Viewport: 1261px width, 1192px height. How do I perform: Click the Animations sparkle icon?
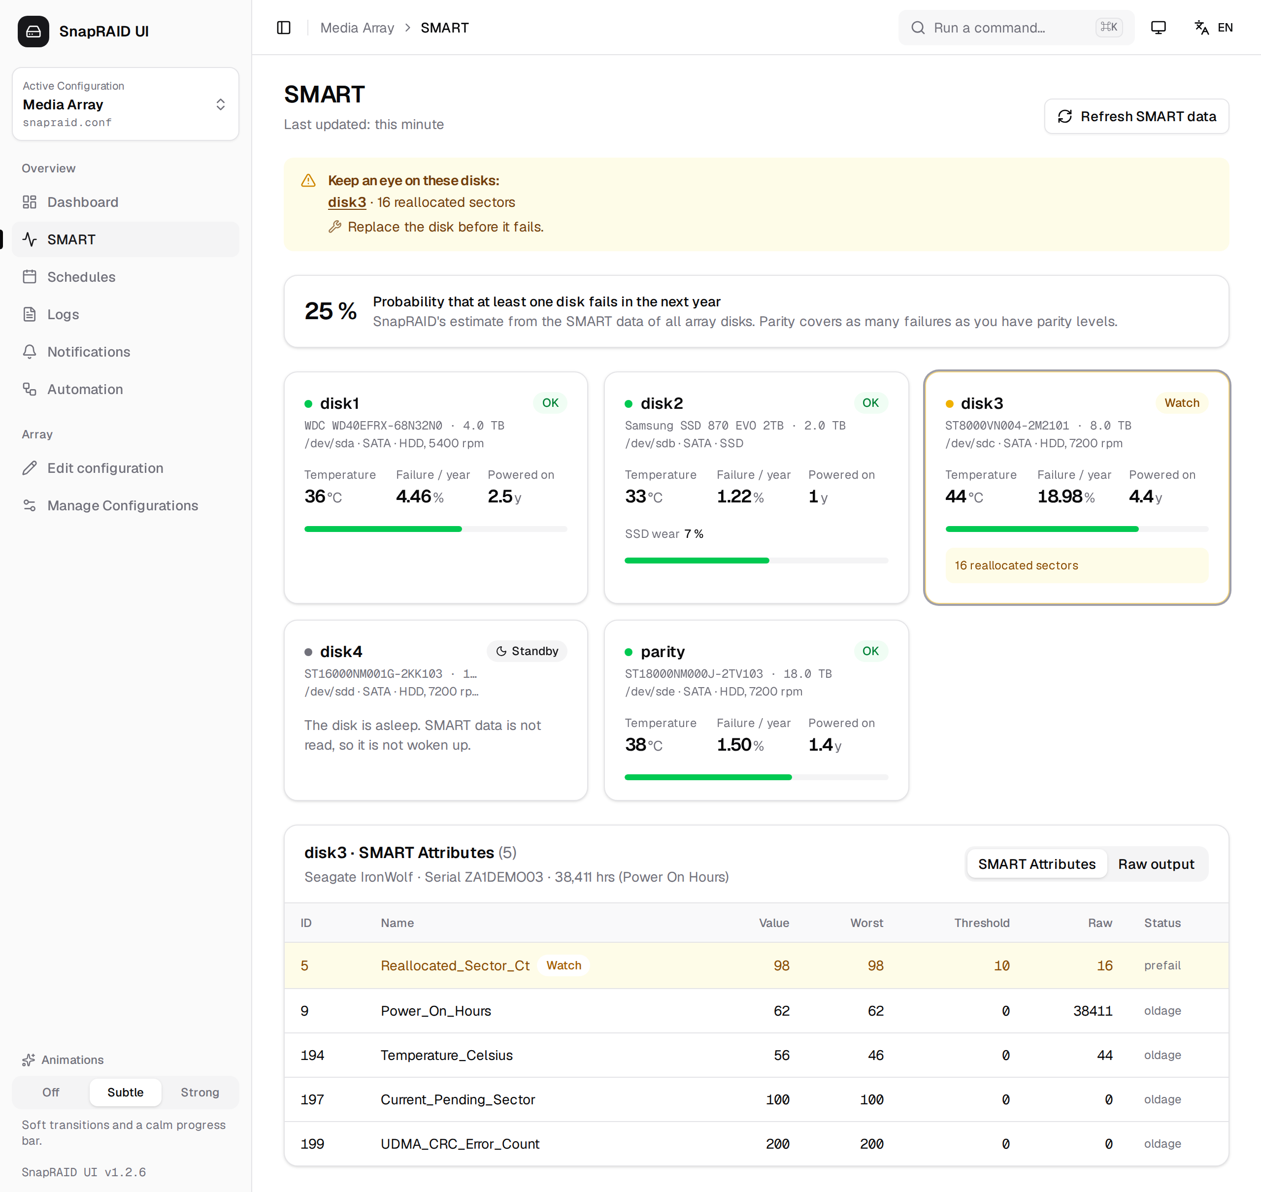(29, 1060)
